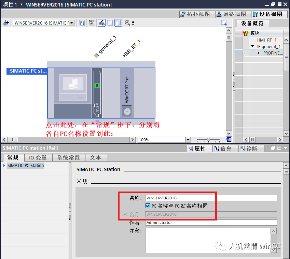The image size is (290, 259).
Task: Click the horizontal scroll right arrow of device view
Action: coord(132,140)
